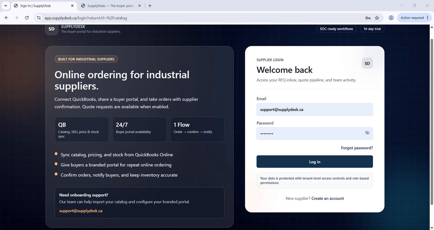Screen dimensions: 434x230
Task: Close the SupplyDesk buyer portal tab
Action: [139, 6]
